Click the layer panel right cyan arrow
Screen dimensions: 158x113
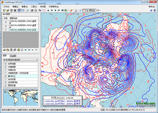click(x=29, y=50)
